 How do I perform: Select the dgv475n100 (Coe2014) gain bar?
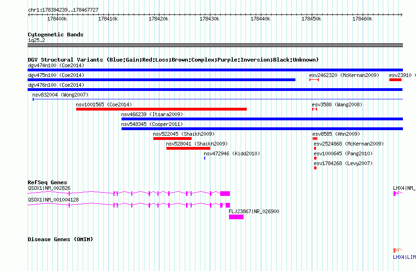coord(161,80)
